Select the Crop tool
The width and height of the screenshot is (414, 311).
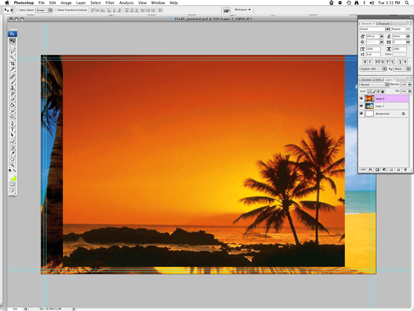12,64
